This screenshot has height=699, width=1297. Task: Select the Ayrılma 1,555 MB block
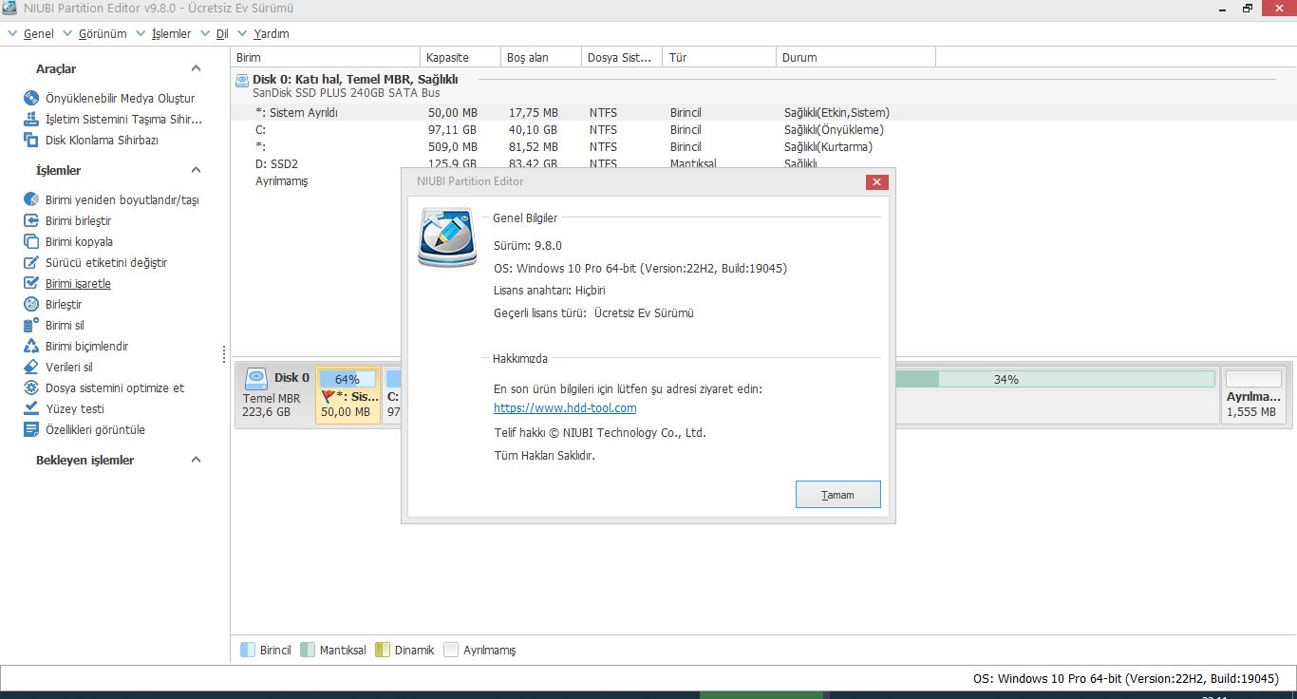[x=1253, y=394]
